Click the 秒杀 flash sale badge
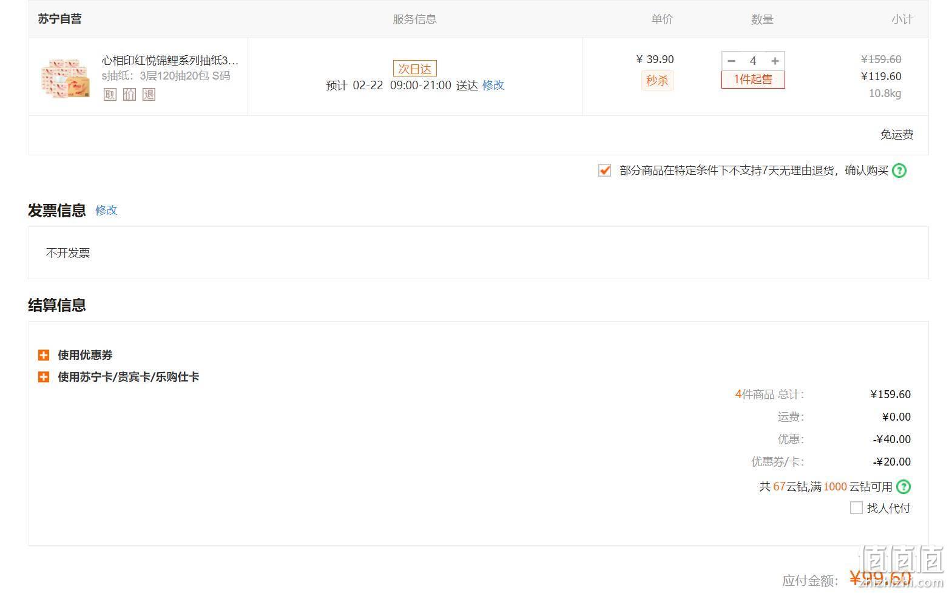This screenshot has height=593, width=949. pyautogui.click(x=657, y=80)
